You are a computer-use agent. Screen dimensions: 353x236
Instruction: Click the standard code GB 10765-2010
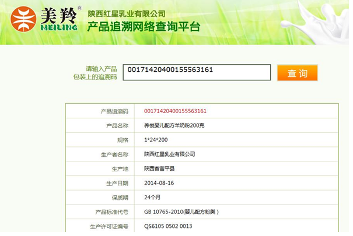point(181,212)
